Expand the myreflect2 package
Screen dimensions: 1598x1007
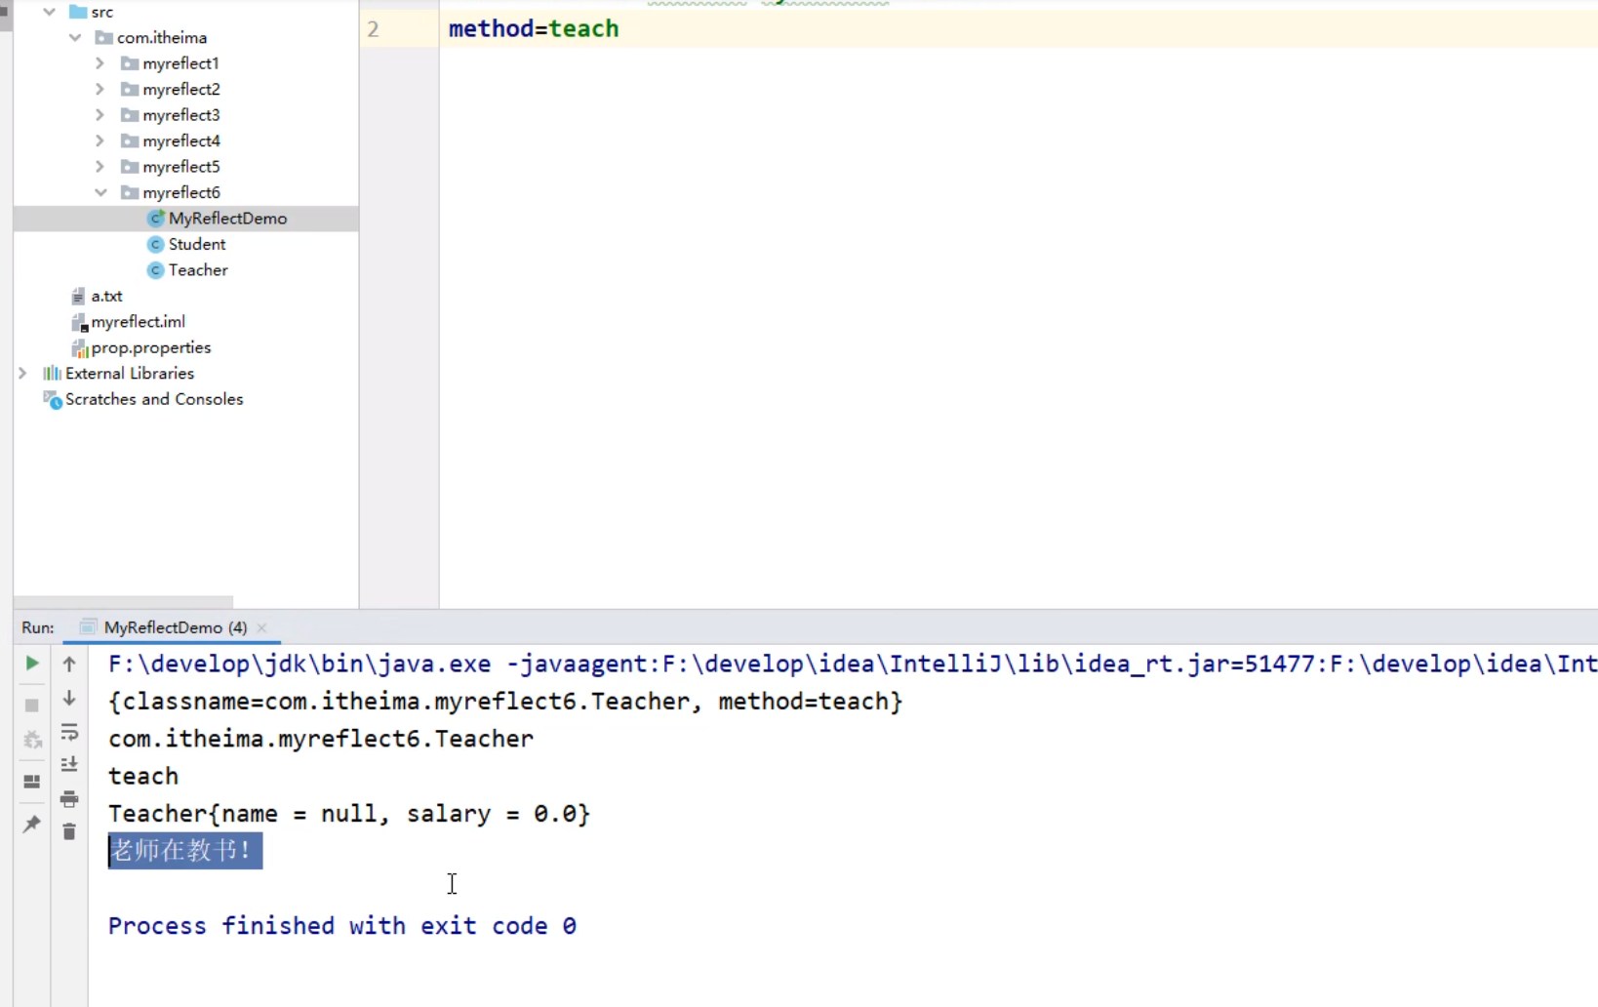(100, 89)
